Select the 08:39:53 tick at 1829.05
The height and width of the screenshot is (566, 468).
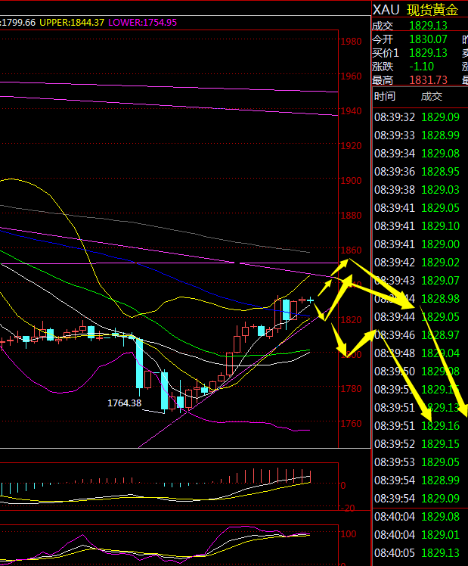click(x=417, y=462)
